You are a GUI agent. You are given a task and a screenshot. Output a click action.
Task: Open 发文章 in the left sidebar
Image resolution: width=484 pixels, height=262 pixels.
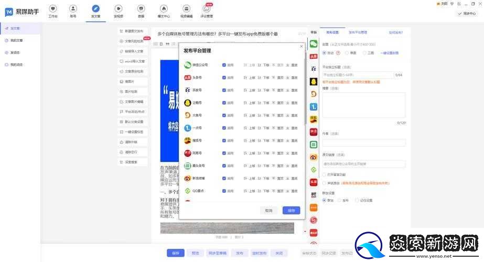tap(20, 28)
